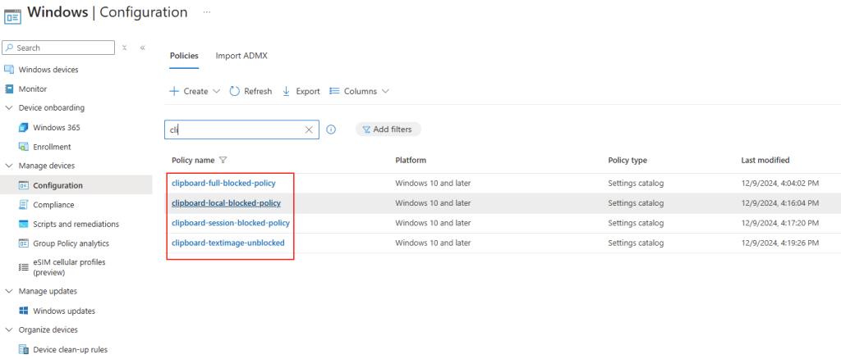Image resolution: width=841 pixels, height=359 pixels.
Task: Click the Monitor icon in sidebar
Action: [x=8, y=89]
